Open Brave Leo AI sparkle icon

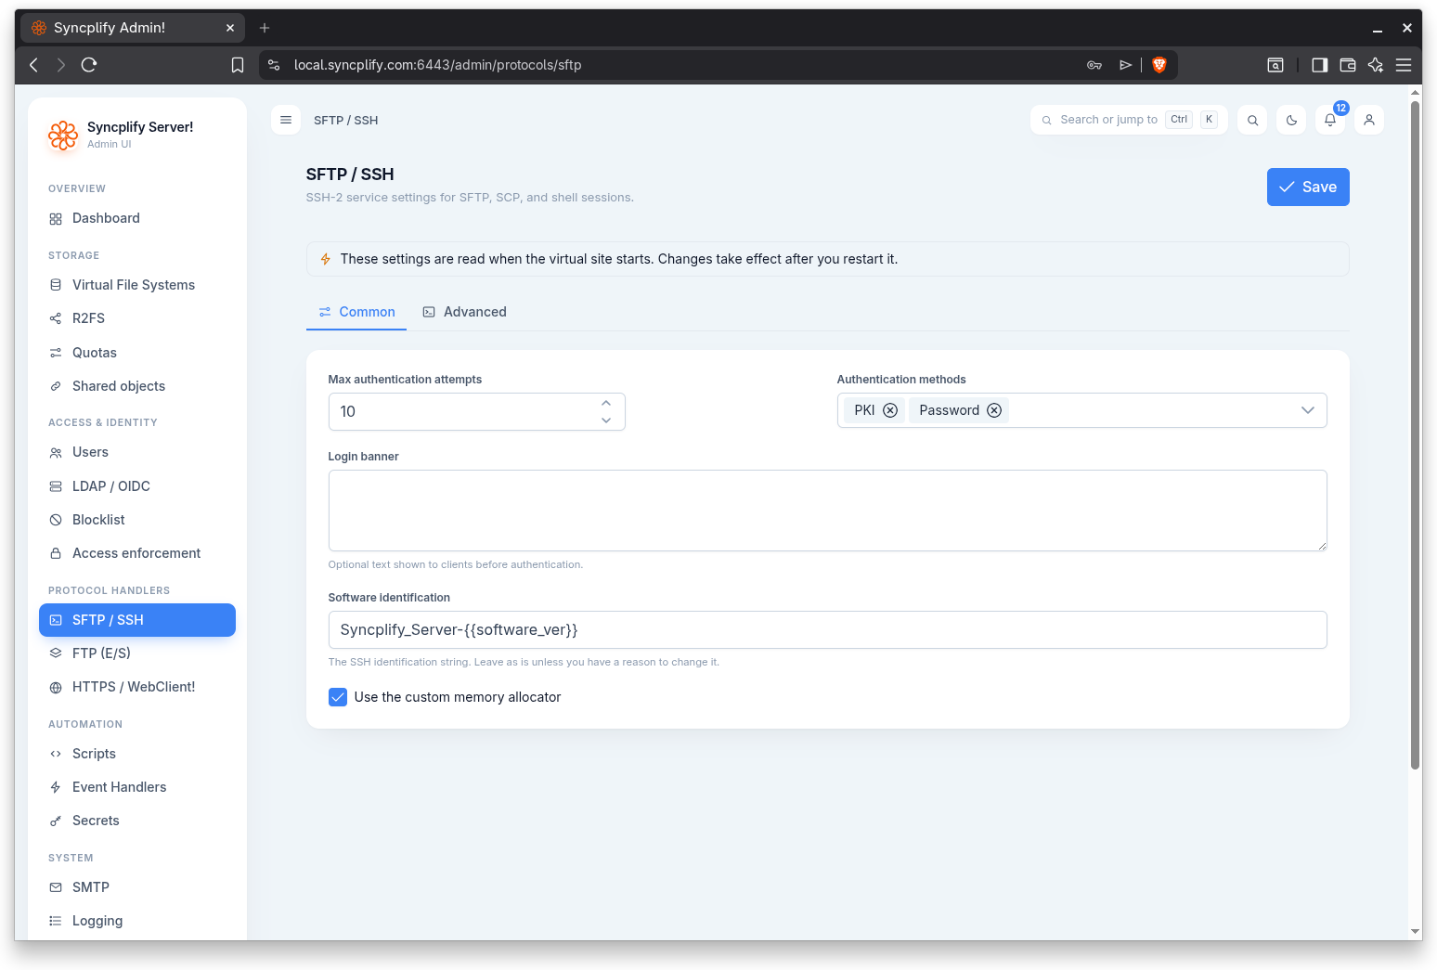pos(1376,65)
